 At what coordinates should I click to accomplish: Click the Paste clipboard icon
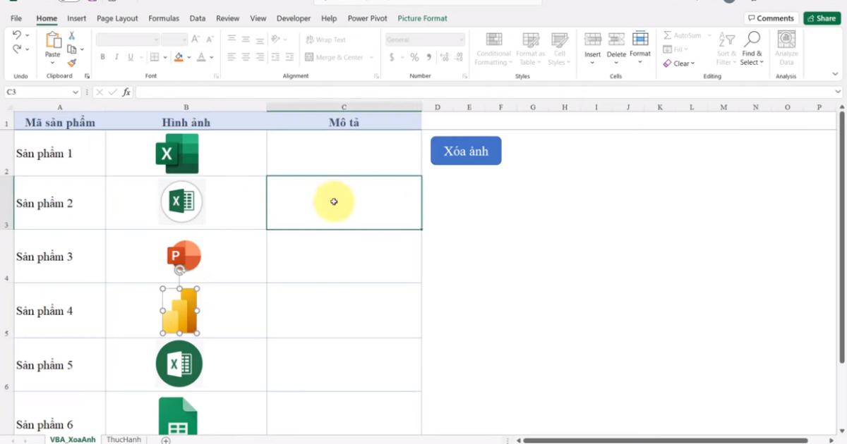(52, 39)
